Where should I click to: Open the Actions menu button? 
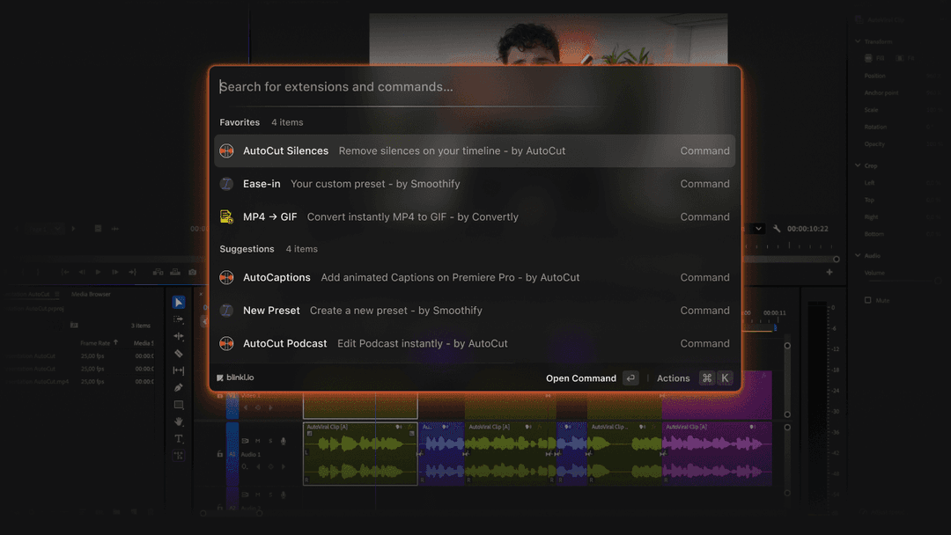673,378
